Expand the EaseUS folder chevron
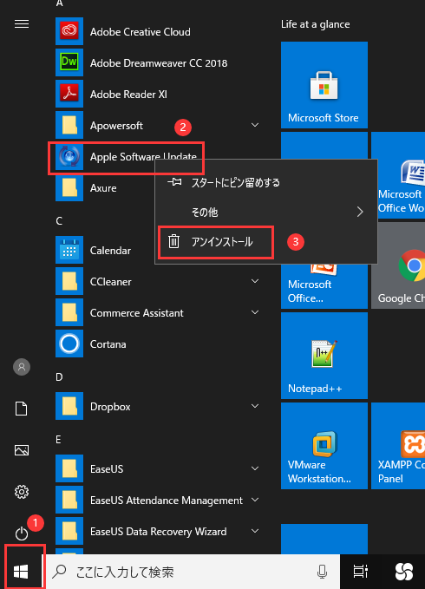 tap(255, 468)
